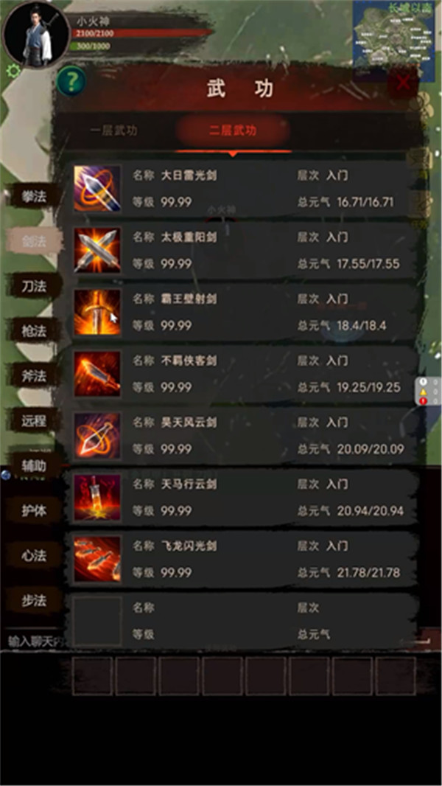Select the 霸王壁射剑 flaming sword icon
The image size is (442, 786).
click(97, 312)
